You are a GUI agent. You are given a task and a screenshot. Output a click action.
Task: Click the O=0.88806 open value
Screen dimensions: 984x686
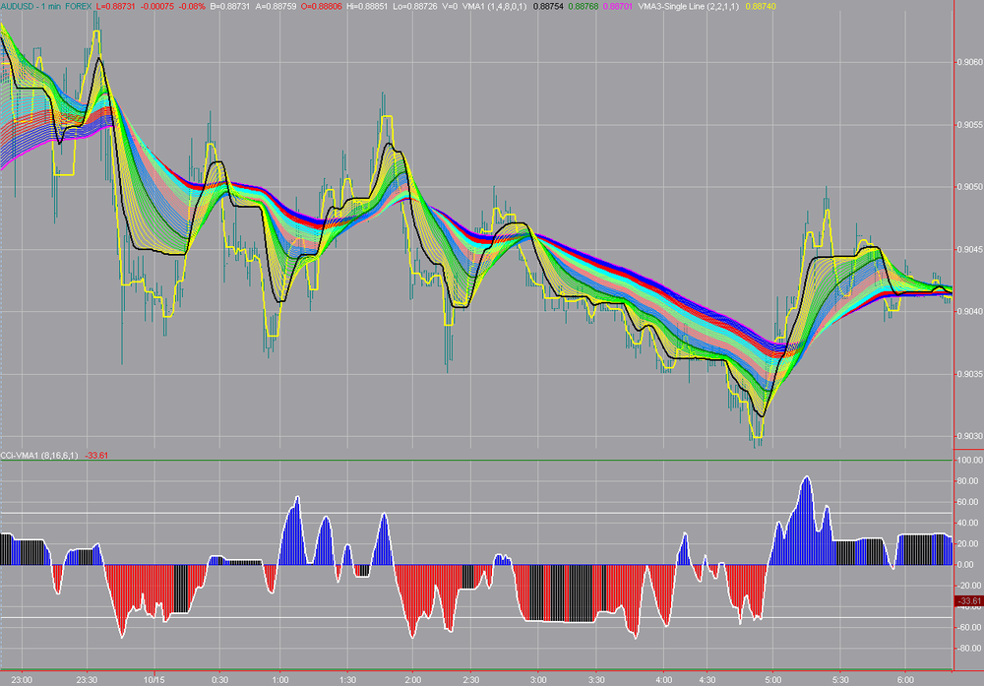coord(321,6)
